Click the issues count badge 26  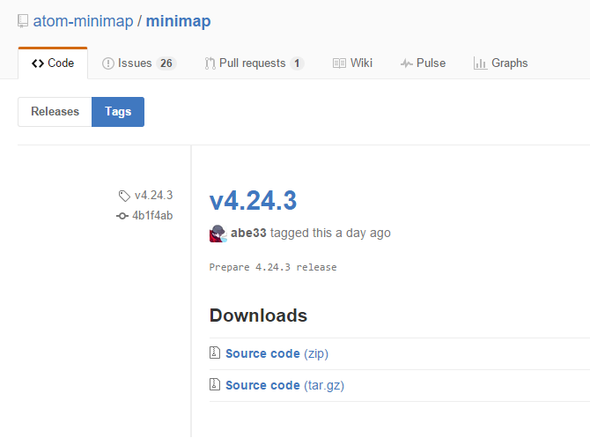click(x=166, y=63)
